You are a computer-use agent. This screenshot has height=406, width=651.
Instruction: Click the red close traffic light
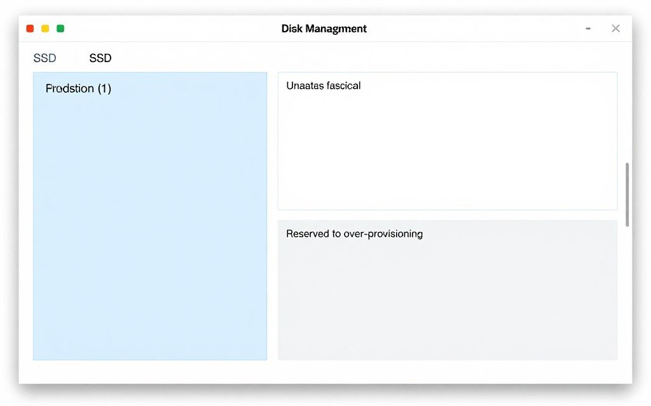click(x=30, y=29)
